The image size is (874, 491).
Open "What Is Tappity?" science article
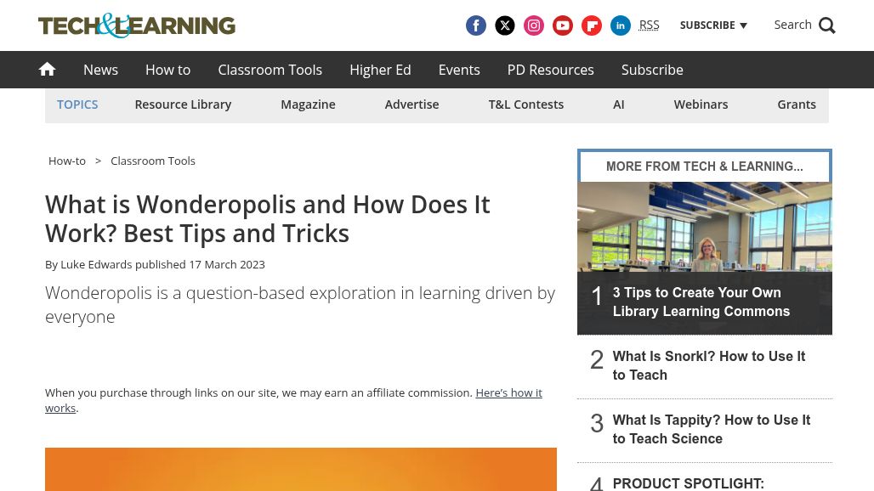click(x=712, y=429)
